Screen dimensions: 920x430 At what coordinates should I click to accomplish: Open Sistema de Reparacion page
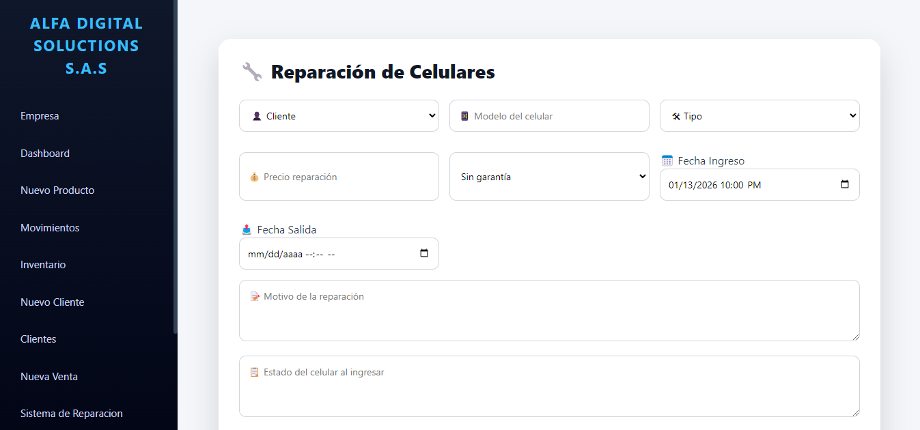coord(72,414)
